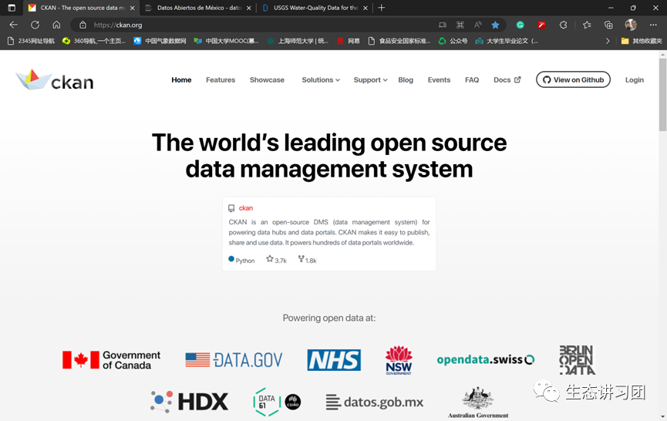Screen dimensions: 667x421
Task: Open the collections icon
Action: 608,25
